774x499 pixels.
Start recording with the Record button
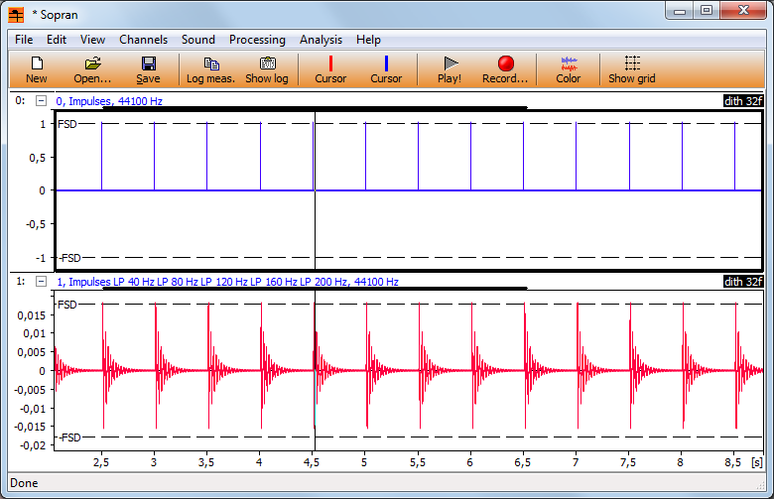point(505,68)
